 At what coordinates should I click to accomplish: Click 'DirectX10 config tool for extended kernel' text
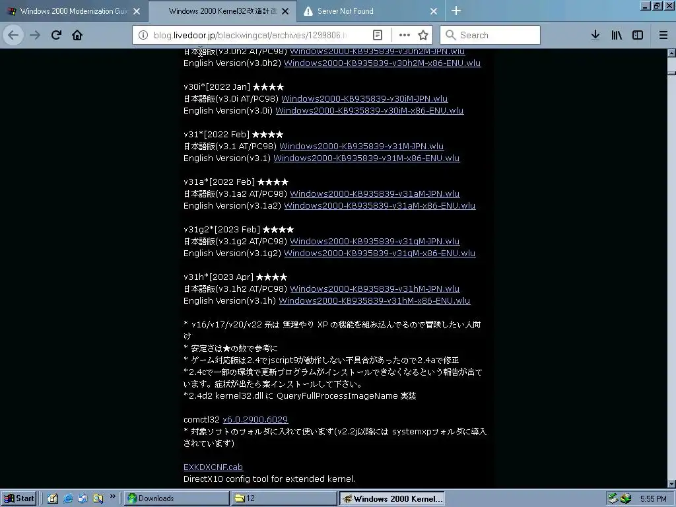[x=269, y=479]
